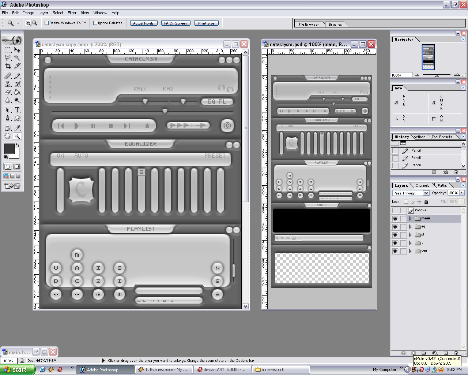Viewport: 468px width, 375px height.
Task: Select the Pencil tool in toolbox
Action: click(17, 76)
